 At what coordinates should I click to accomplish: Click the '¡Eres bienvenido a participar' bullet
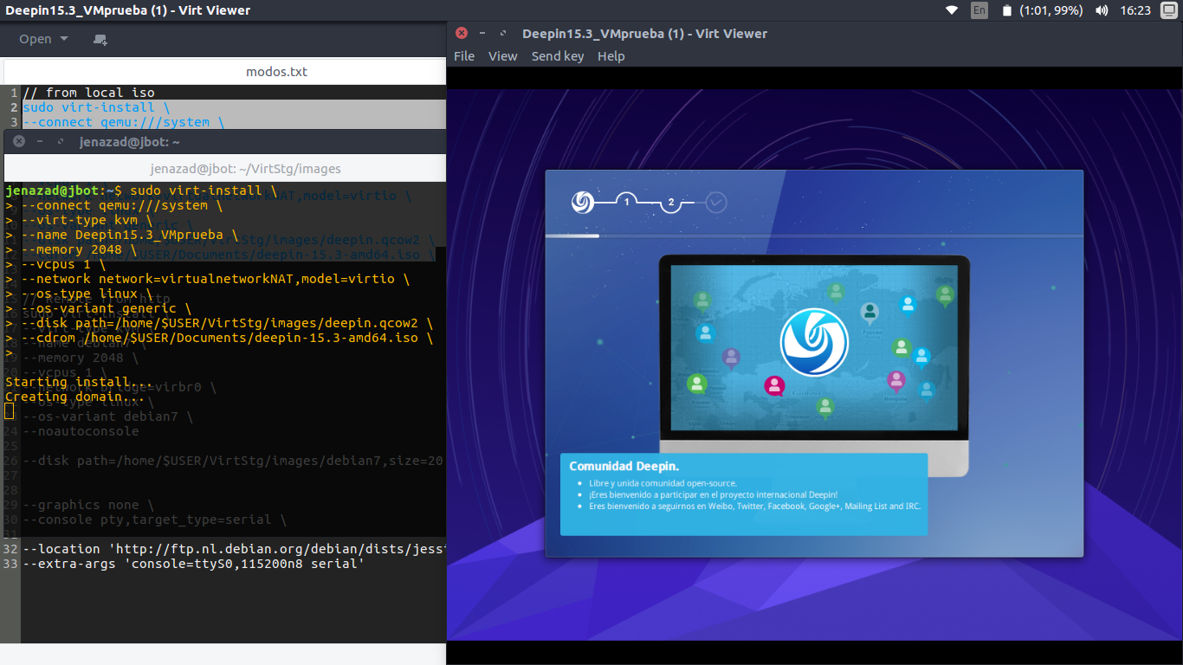[714, 494]
